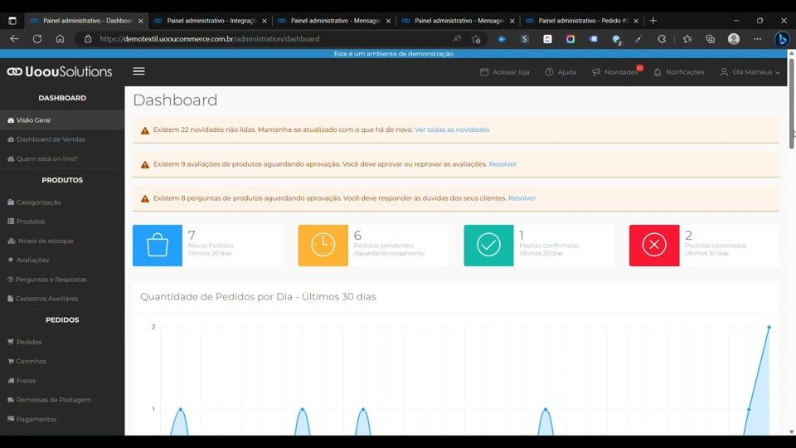The height and width of the screenshot is (448, 796).
Task: Open the Acessar loja link
Action: [x=505, y=72]
